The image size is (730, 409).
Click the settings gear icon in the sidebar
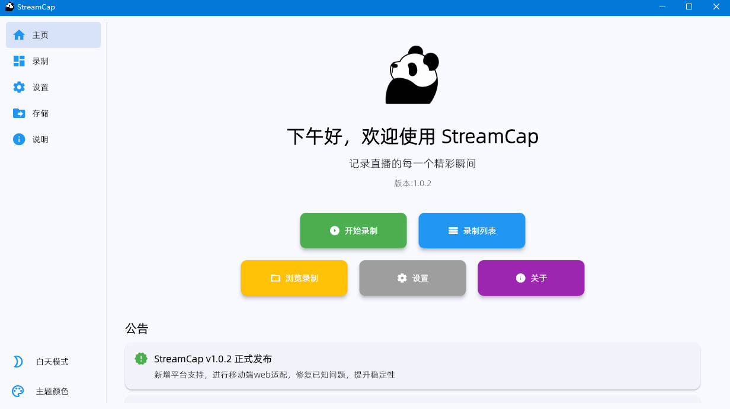click(19, 87)
